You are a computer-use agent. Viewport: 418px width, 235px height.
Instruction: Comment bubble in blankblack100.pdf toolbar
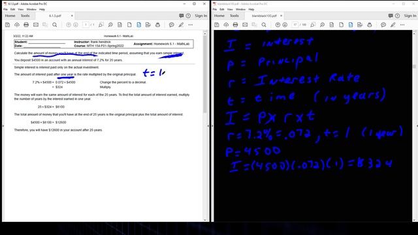coord(383,25)
